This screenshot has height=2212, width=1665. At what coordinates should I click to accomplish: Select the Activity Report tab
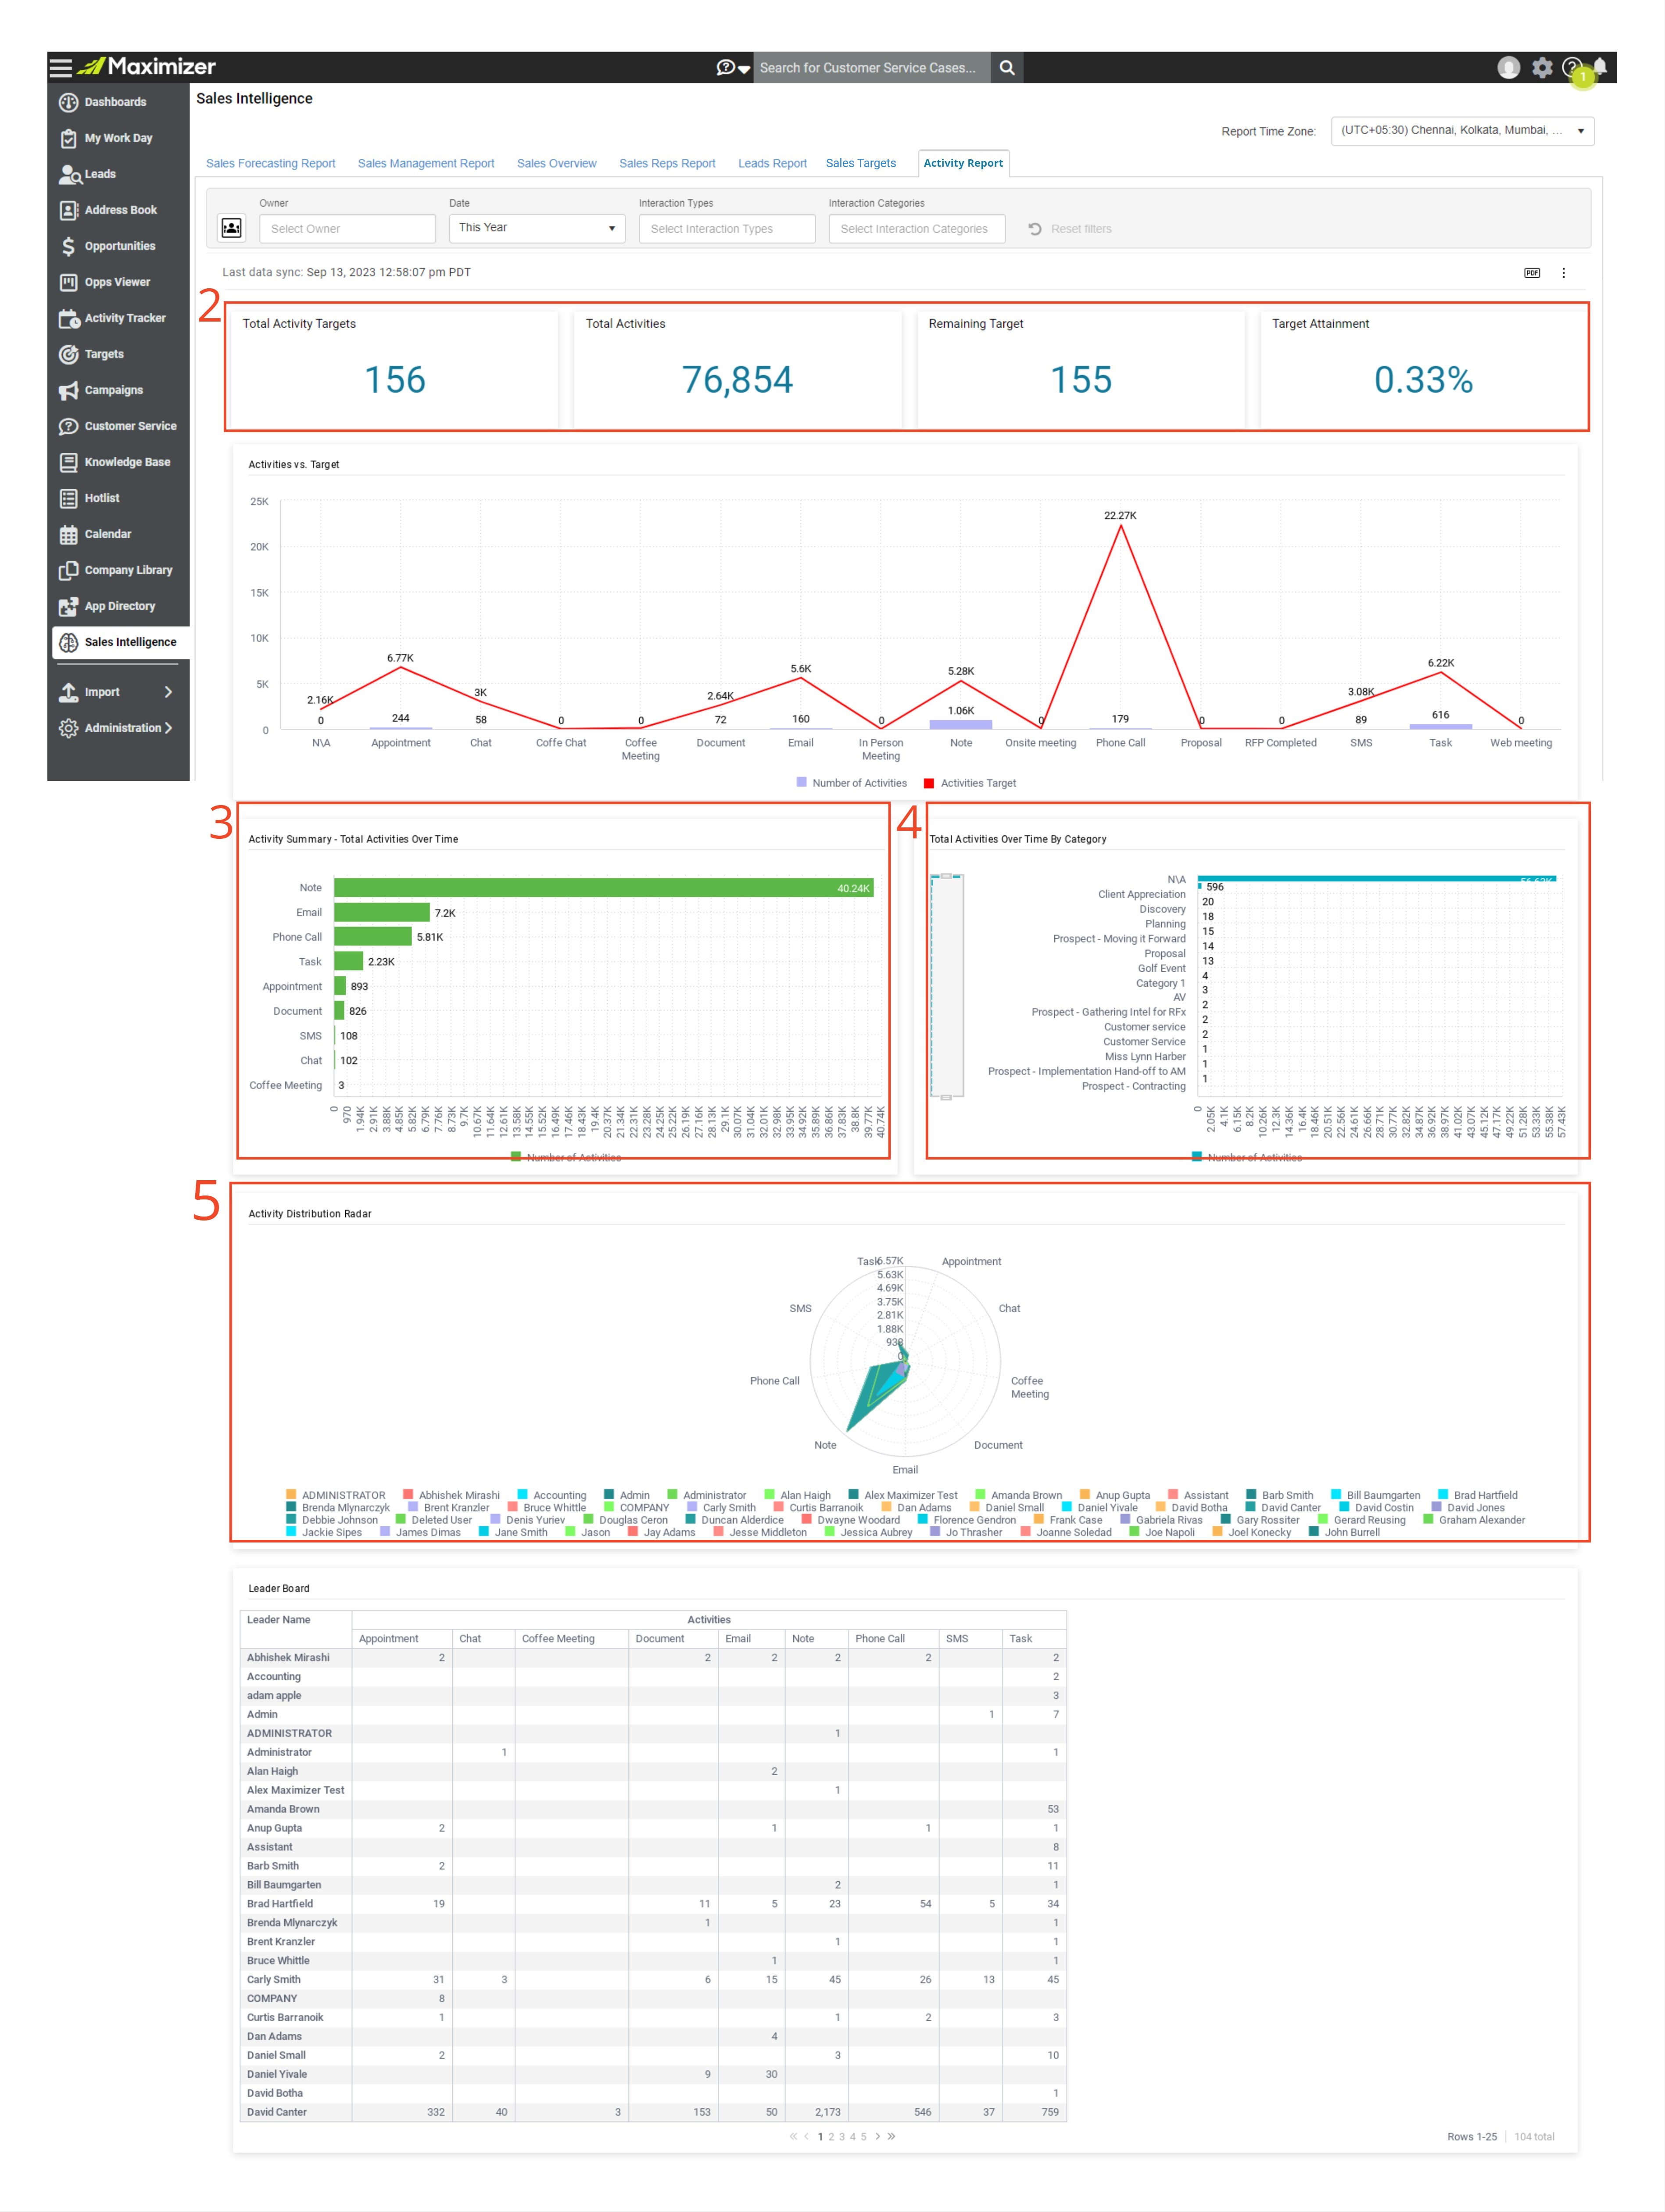pyautogui.click(x=962, y=164)
